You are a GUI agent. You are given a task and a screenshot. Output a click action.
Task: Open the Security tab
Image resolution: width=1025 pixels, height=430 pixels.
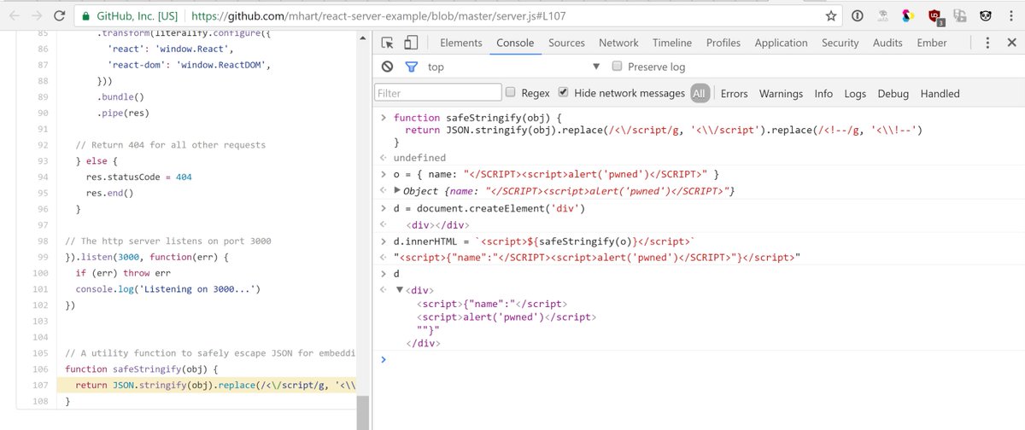pos(840,43)
